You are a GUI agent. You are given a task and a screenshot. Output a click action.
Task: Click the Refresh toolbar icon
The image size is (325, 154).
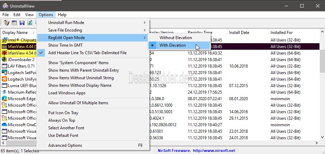point(30,23)
